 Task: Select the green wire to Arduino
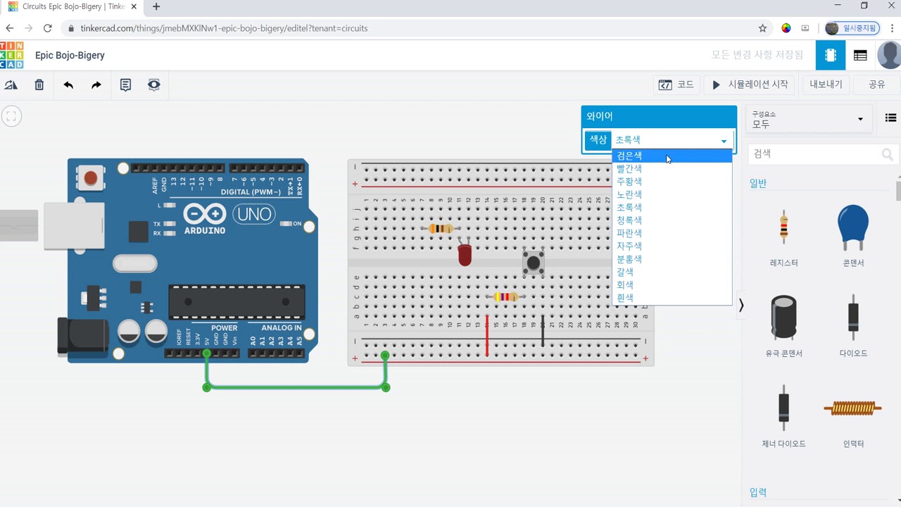(x=296, y=387)
